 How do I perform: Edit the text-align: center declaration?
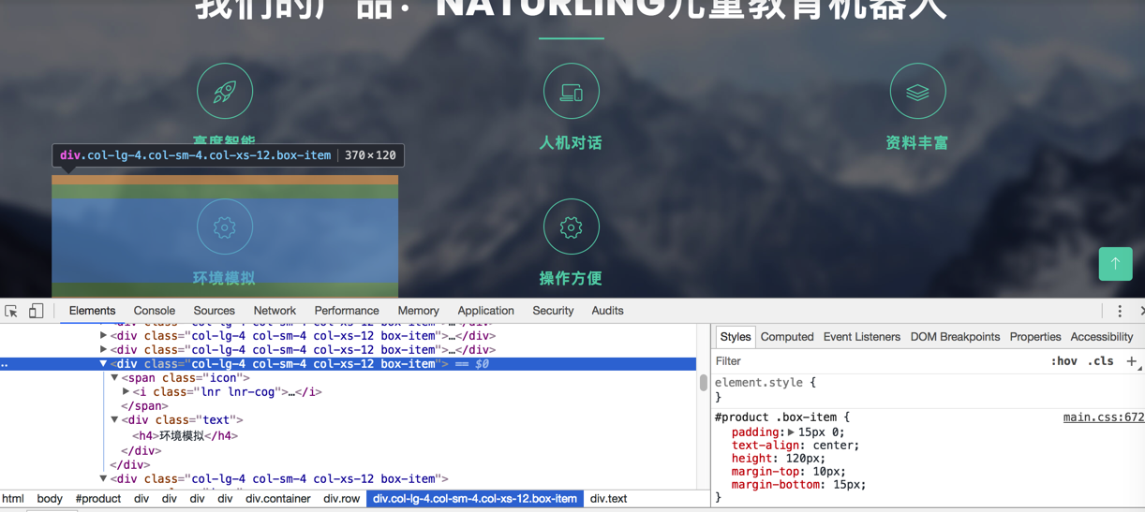796,446
